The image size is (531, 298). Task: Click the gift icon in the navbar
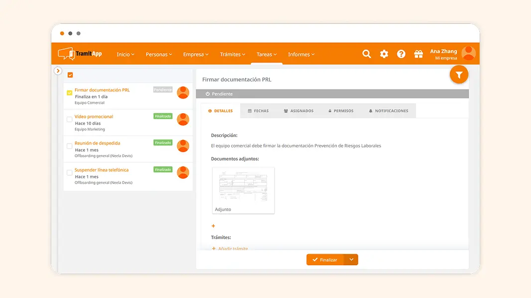tap(419, 54)
